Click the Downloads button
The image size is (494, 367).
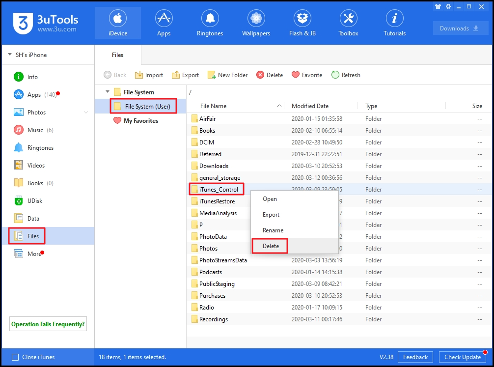(x=460, y=28)
